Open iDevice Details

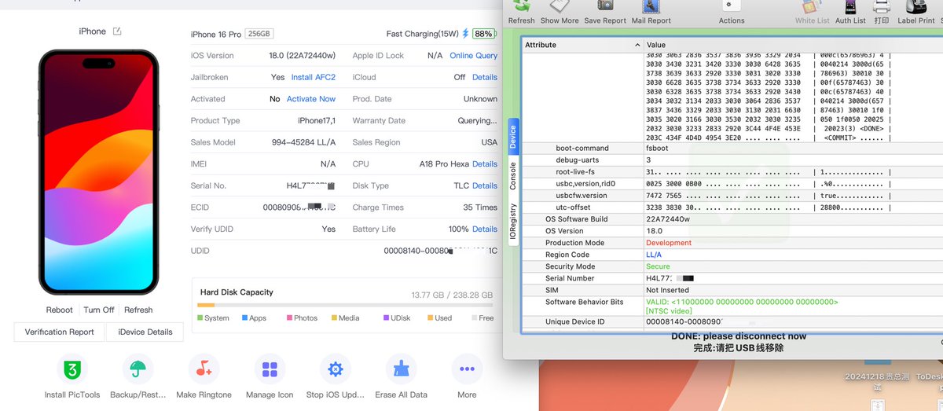coord(145,332)
